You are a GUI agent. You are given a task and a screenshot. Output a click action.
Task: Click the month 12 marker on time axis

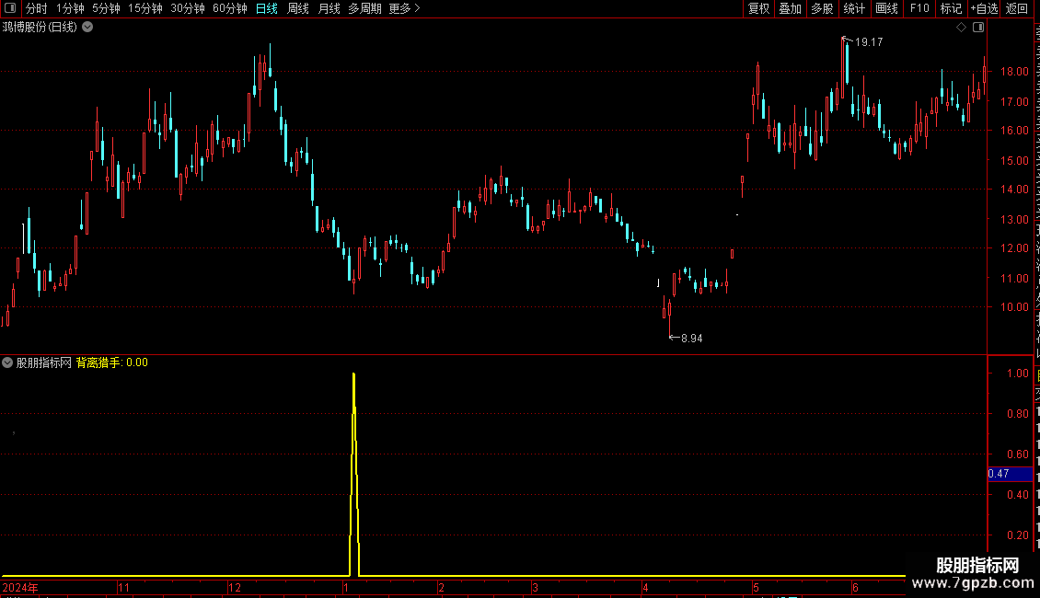coord(234,588)
